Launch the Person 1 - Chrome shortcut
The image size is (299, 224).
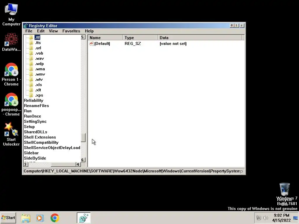[x=11, y=74]
